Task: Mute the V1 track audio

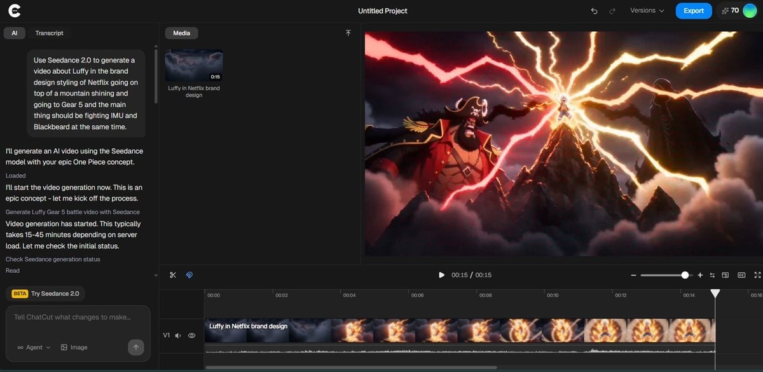Action: coord(178,335)
